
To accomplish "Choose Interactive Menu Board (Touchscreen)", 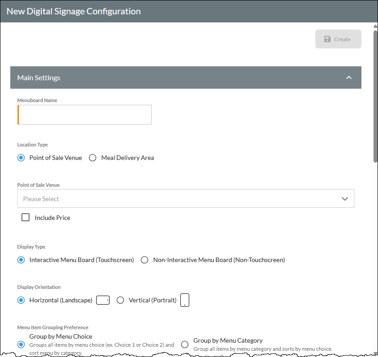I will 21,260.
